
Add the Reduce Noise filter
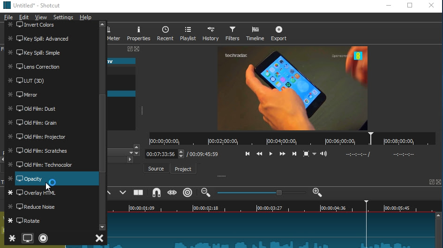(57, 207)
